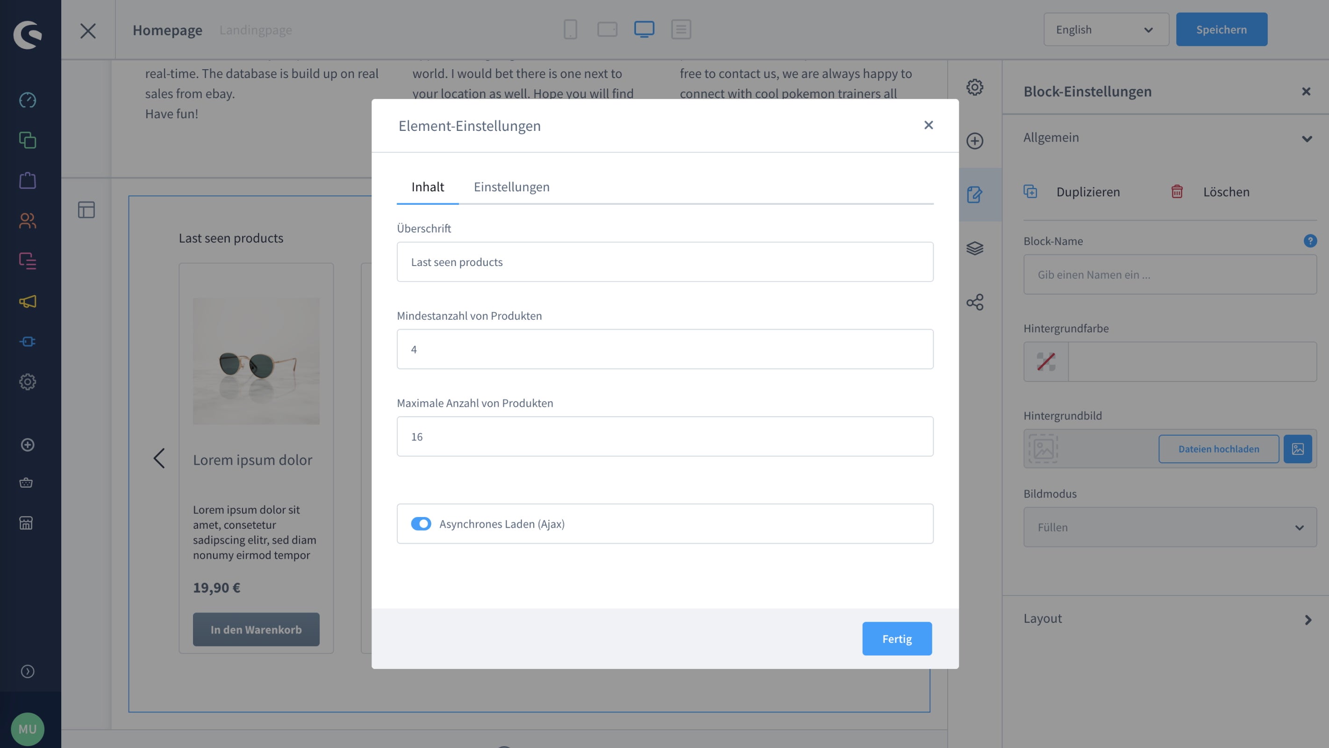Click Dateien hochladen button
Screen dimensions: 1329x748
[x=1219, y=449]
